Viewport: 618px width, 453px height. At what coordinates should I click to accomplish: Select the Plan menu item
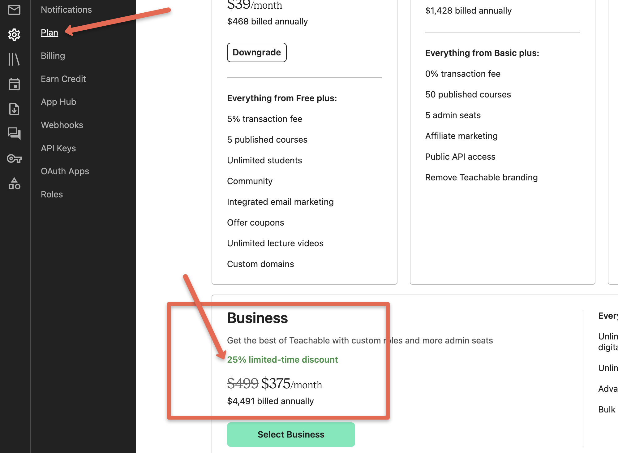point(49,32)
